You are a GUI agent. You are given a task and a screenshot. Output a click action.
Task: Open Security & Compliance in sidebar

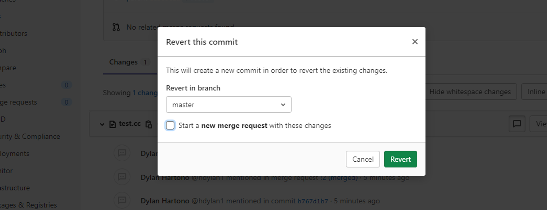tap(30, 136)
